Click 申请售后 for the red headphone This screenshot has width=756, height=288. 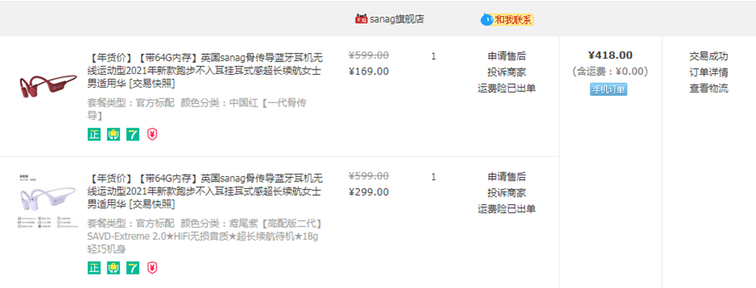[507, 57]
